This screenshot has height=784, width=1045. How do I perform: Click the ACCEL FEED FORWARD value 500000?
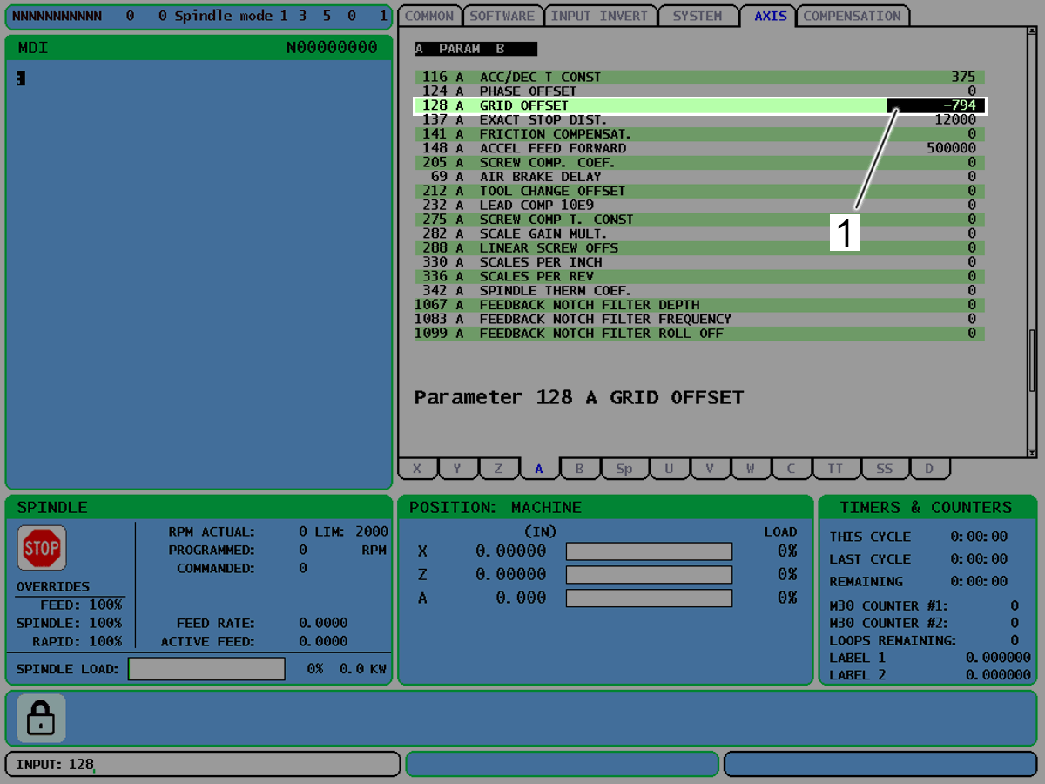952,148
